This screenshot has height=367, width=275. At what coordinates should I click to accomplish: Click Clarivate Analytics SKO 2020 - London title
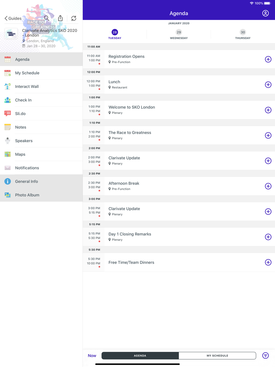click(x=50, y=33)
